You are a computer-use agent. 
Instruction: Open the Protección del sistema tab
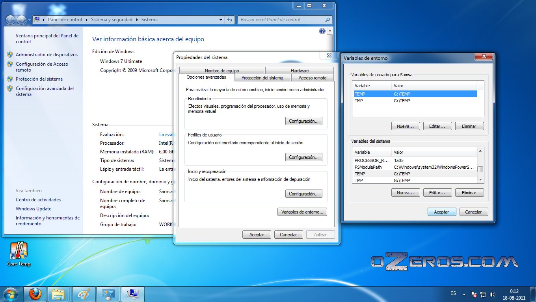[x=262, y=78]
